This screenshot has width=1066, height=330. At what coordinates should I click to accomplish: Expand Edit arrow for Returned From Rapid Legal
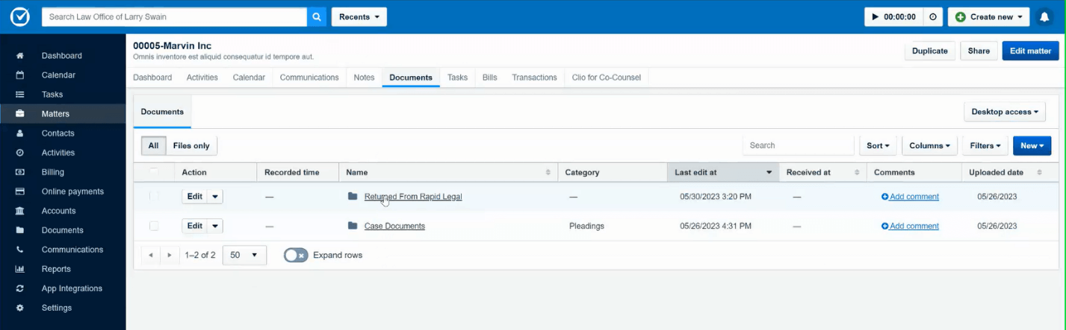[x=215, y=197]
